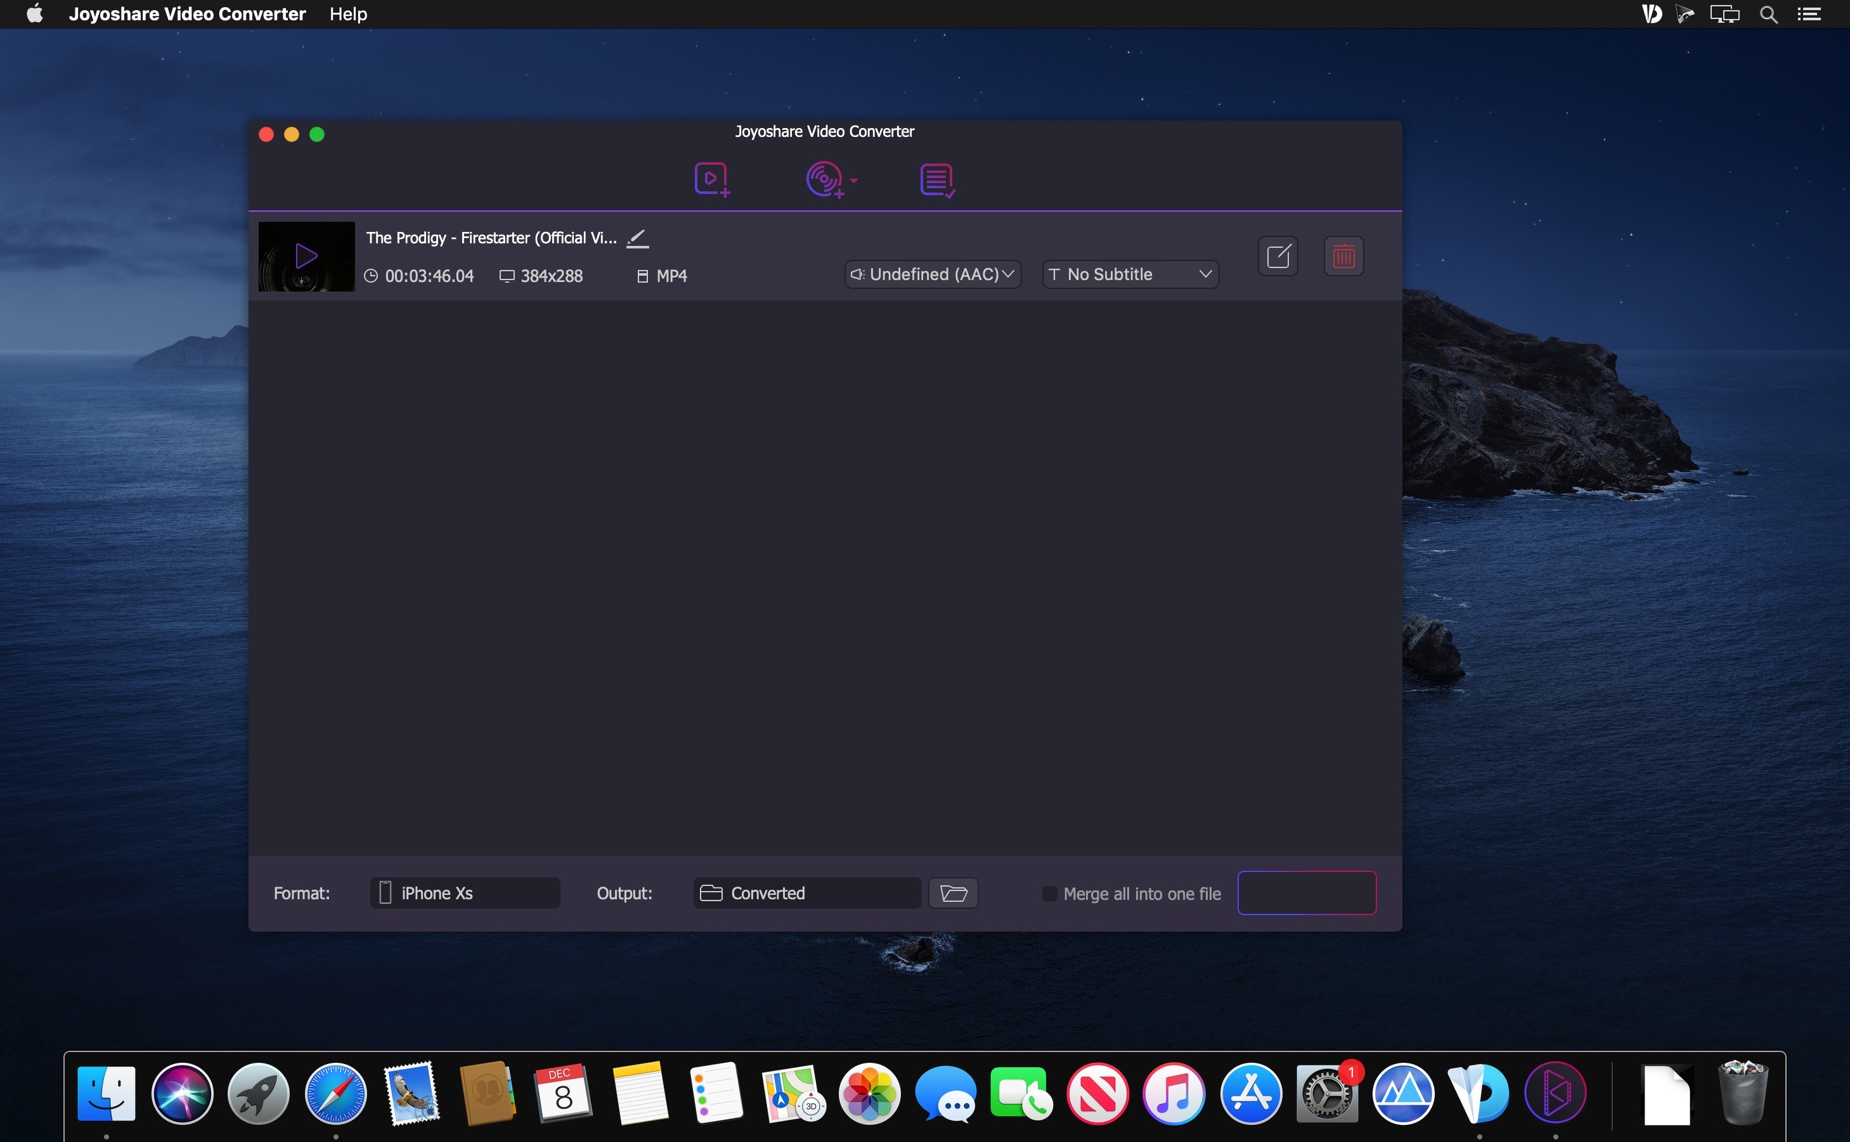Select the Converted output folder field

click(807, 893)
